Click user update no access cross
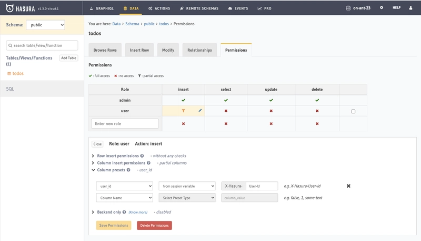The image size is (421, 241). click(271, 111)
